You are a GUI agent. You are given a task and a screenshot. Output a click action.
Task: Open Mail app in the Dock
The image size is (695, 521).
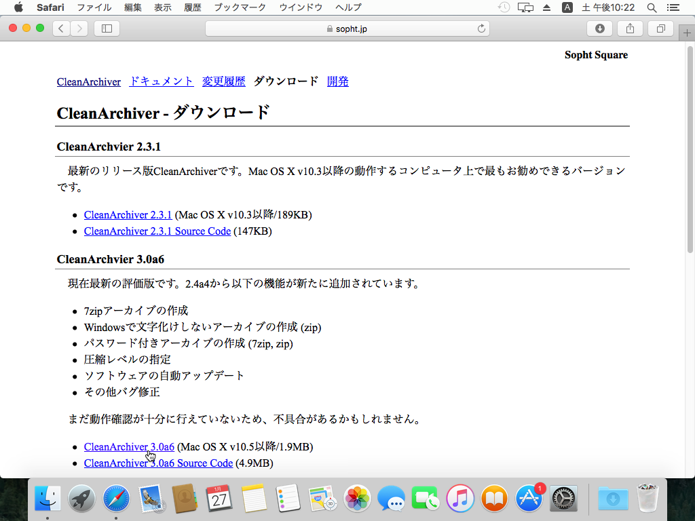[x=151, y=499]
